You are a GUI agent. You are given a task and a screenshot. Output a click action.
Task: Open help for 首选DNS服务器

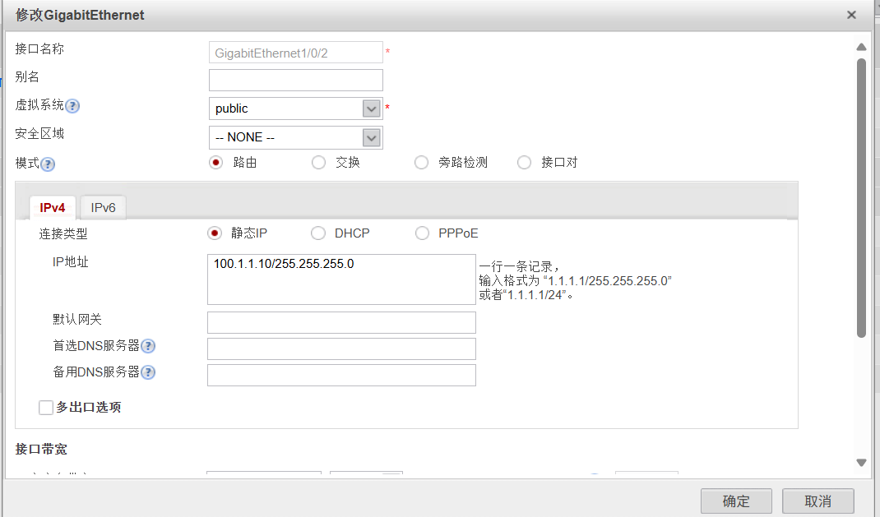[x=148, y=346]
